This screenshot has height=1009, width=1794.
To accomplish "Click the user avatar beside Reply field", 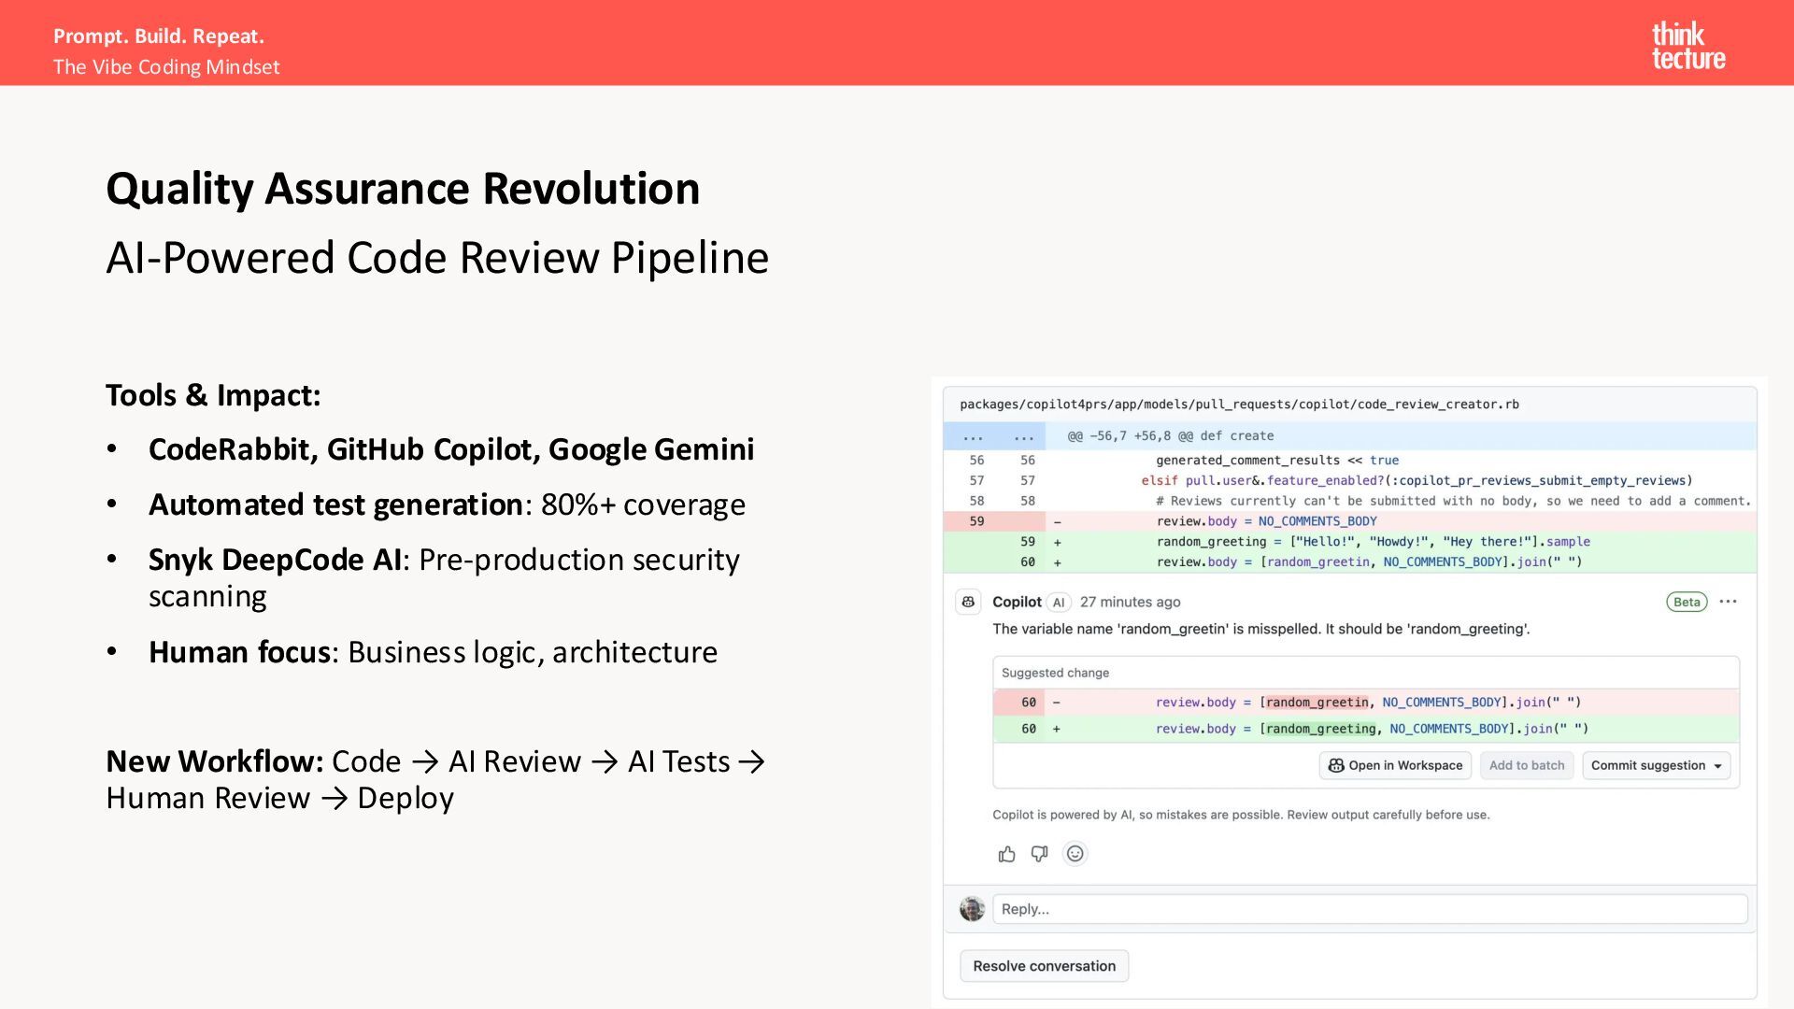I will 972,908.
